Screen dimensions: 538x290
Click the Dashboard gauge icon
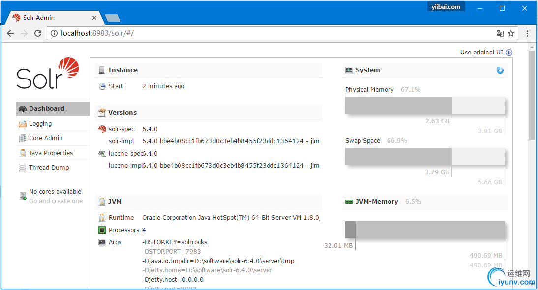[x=23, y=109]
